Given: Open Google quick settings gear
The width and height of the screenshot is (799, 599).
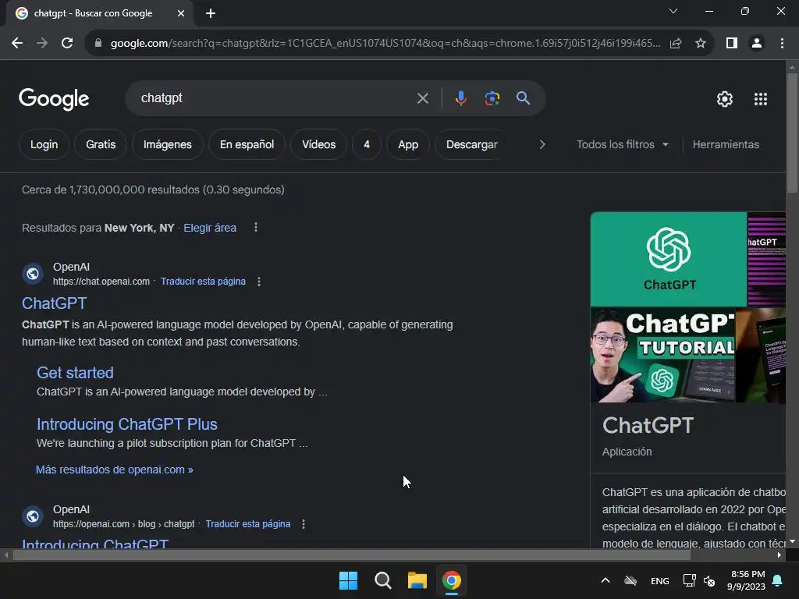Looking at the screenshot, I should pyautogui.click(x=725, y=99).
